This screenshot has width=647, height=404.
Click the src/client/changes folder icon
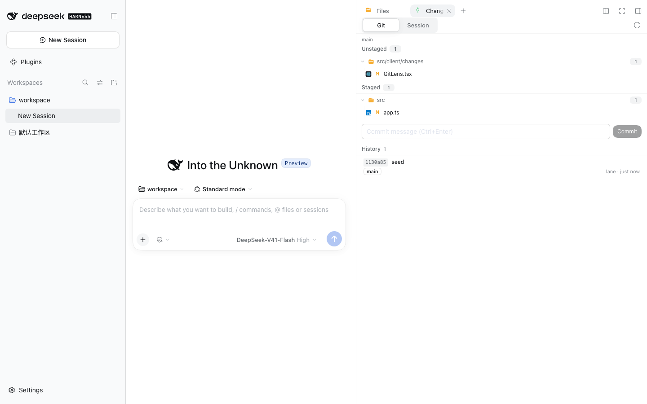point(371,61)
